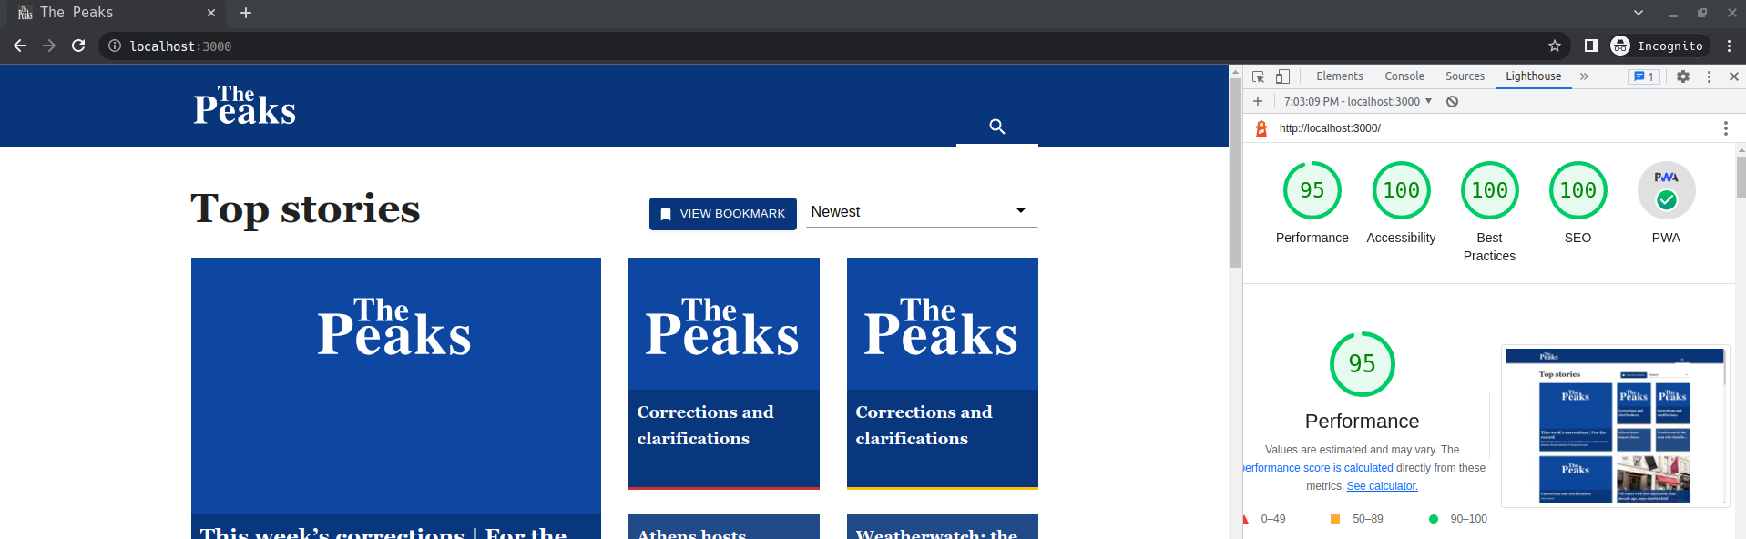Open the DevTools three-dot menu
Viewport: 1746px width, 539px height.
point(1709,76)
